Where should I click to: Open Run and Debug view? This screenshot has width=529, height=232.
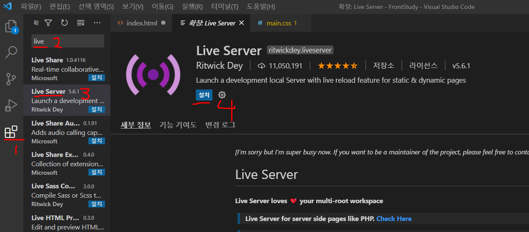click(11, 105)
